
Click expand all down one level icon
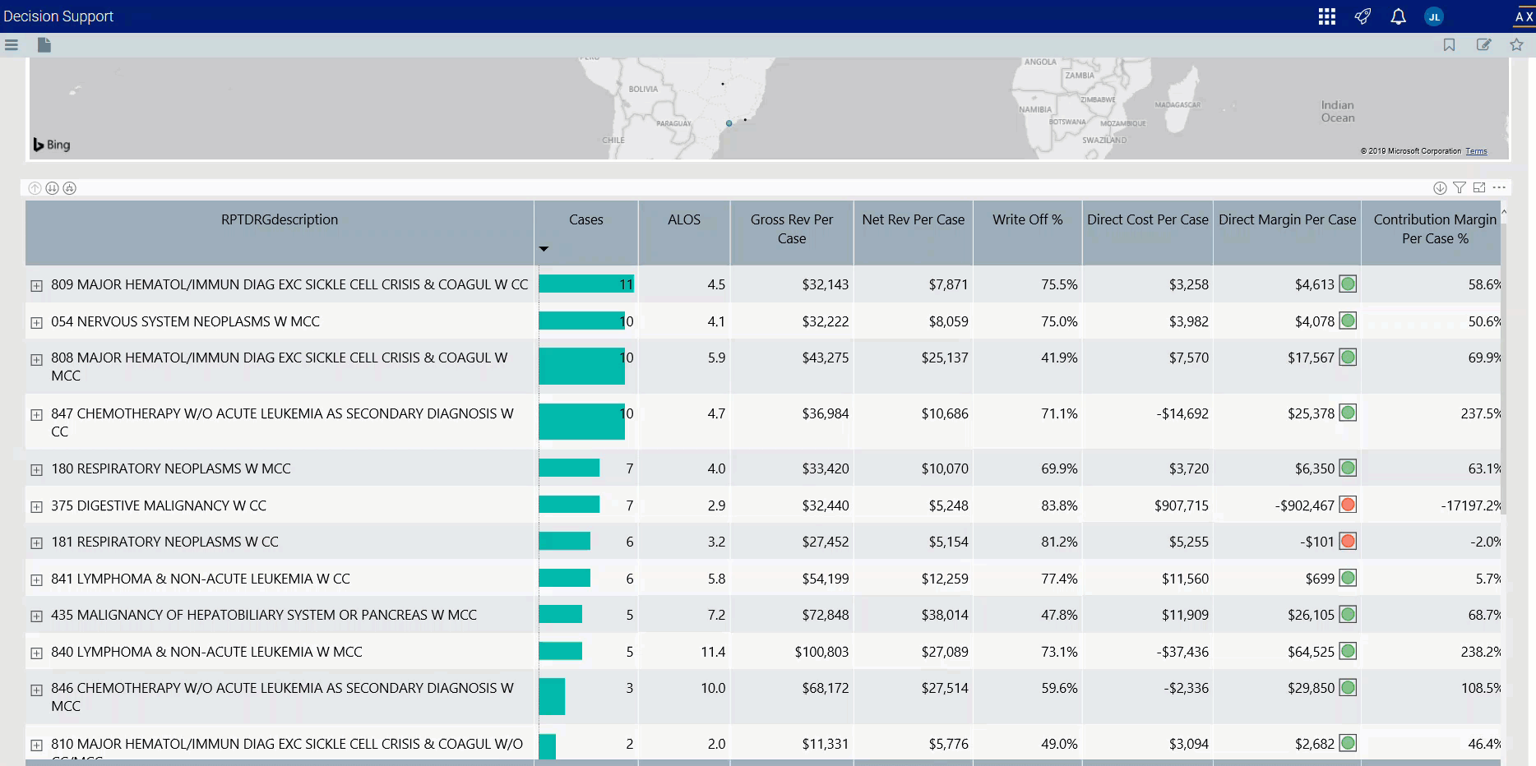click(70, 188)
